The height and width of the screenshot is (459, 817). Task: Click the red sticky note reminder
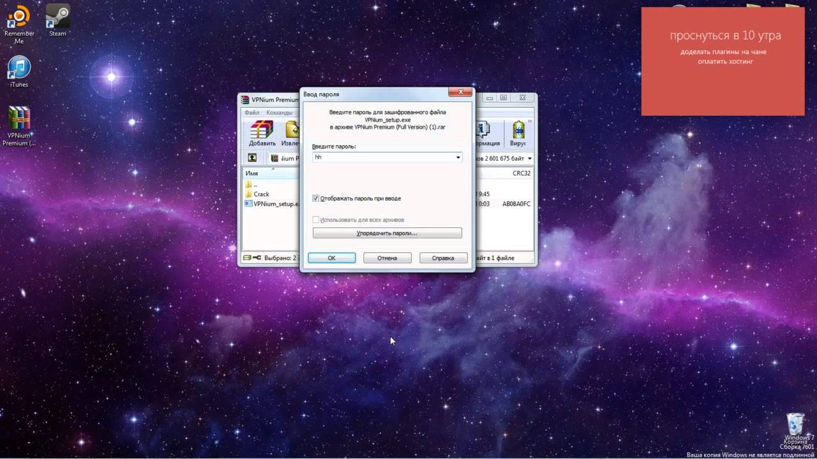click(x=723, y=61)
